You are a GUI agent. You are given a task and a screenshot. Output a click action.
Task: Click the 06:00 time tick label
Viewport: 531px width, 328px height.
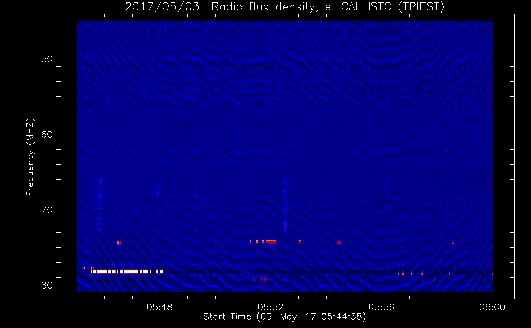[492, 307]
